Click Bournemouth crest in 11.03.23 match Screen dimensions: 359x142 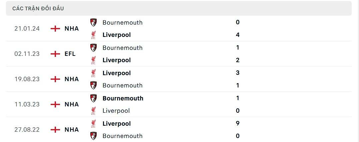[94, 98]
